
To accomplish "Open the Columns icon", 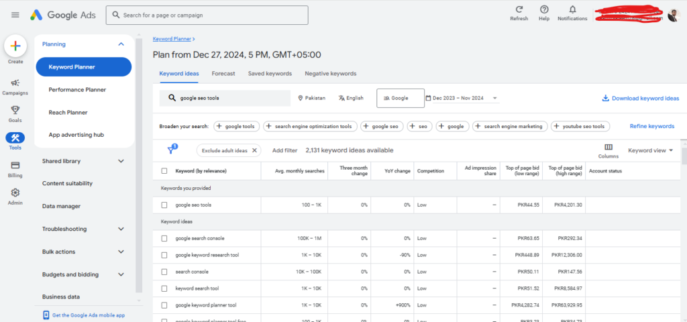I will tap(609, 147).
